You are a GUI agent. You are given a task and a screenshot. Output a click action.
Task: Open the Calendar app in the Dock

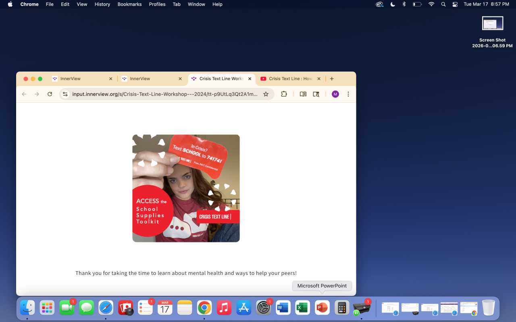coord(165,308)
